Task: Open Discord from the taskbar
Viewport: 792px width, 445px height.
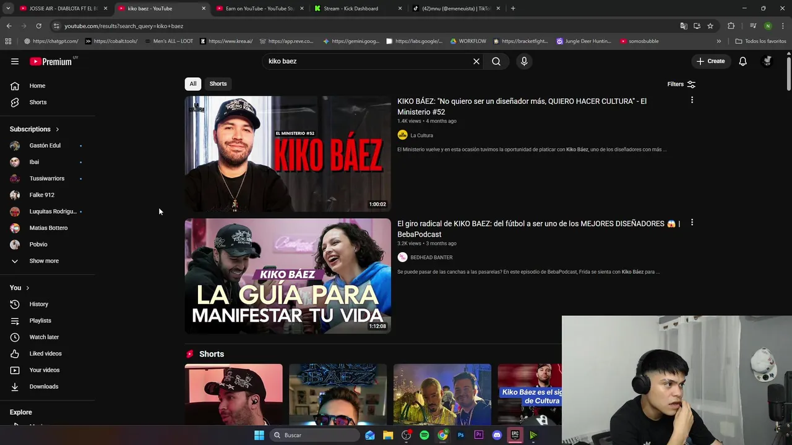Action: coord(497,435)
